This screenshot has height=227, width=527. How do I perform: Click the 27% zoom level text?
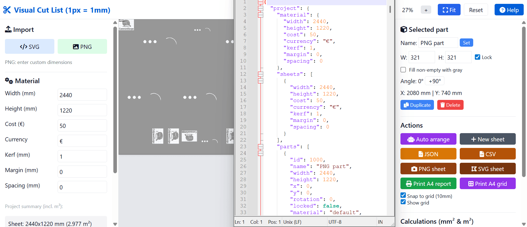pos(407,10)
